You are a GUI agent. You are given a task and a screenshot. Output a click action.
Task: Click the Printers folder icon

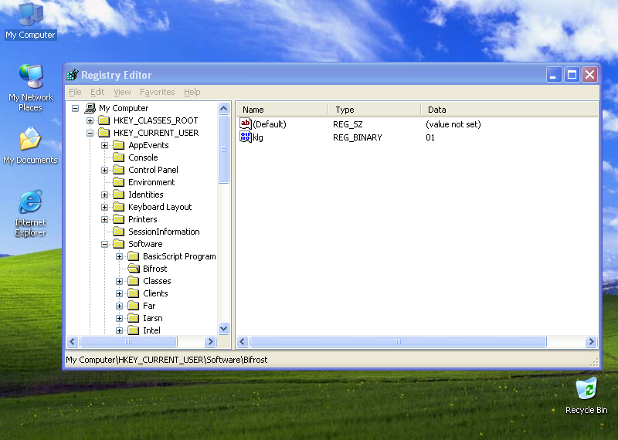[119, 219]
